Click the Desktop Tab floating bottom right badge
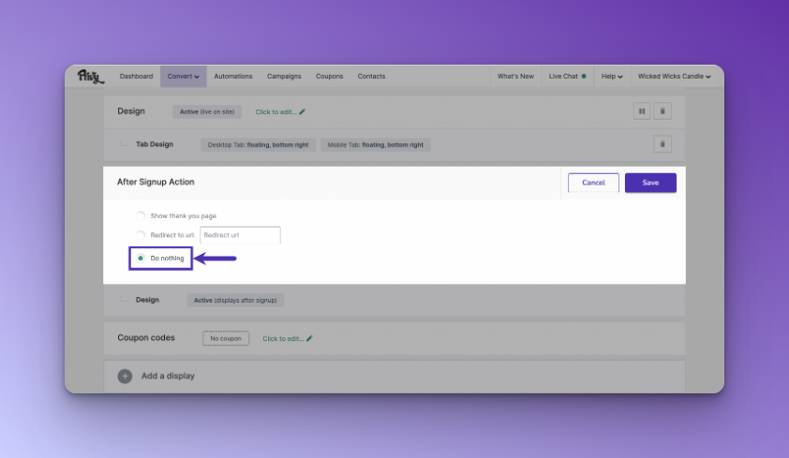 (258, 145)
